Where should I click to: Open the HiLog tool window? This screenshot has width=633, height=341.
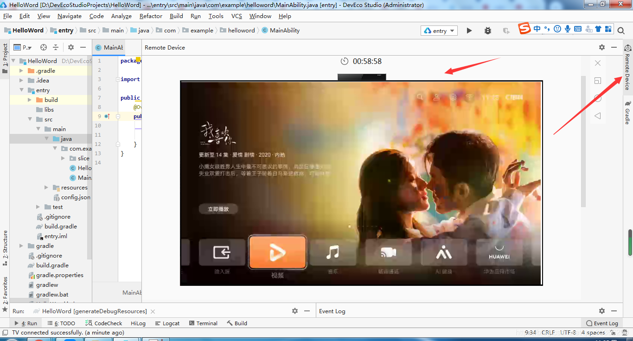coord(138,323)
